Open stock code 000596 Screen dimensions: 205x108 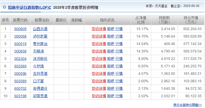[20, 74]
